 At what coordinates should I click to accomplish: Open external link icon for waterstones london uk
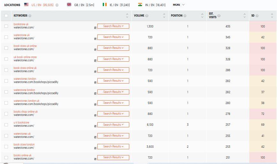click(x=95, y=104)
